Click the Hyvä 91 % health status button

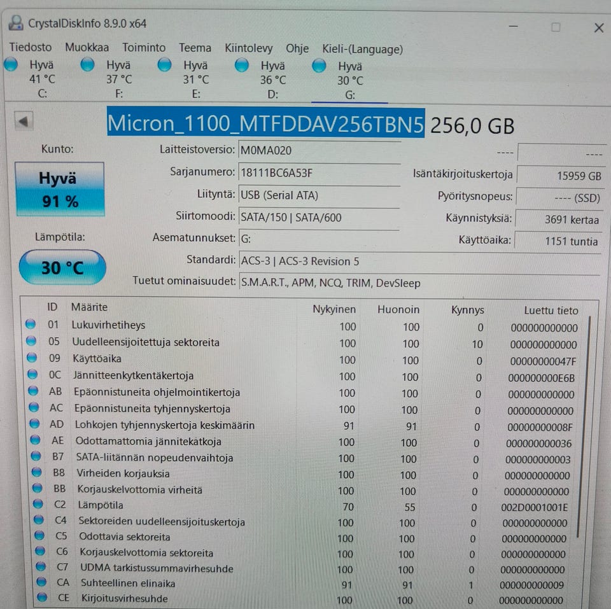coord(60,189)
